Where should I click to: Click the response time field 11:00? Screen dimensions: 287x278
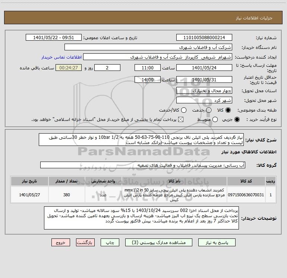point(148,68)
